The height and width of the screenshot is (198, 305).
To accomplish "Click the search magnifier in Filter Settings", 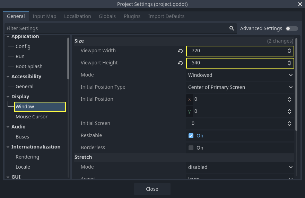I will coord(232,28).
